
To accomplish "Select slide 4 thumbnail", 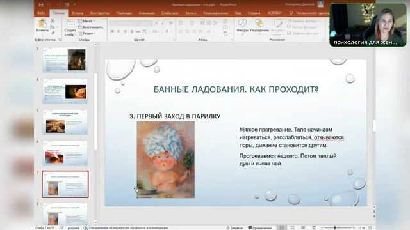I will click(65, 91).
